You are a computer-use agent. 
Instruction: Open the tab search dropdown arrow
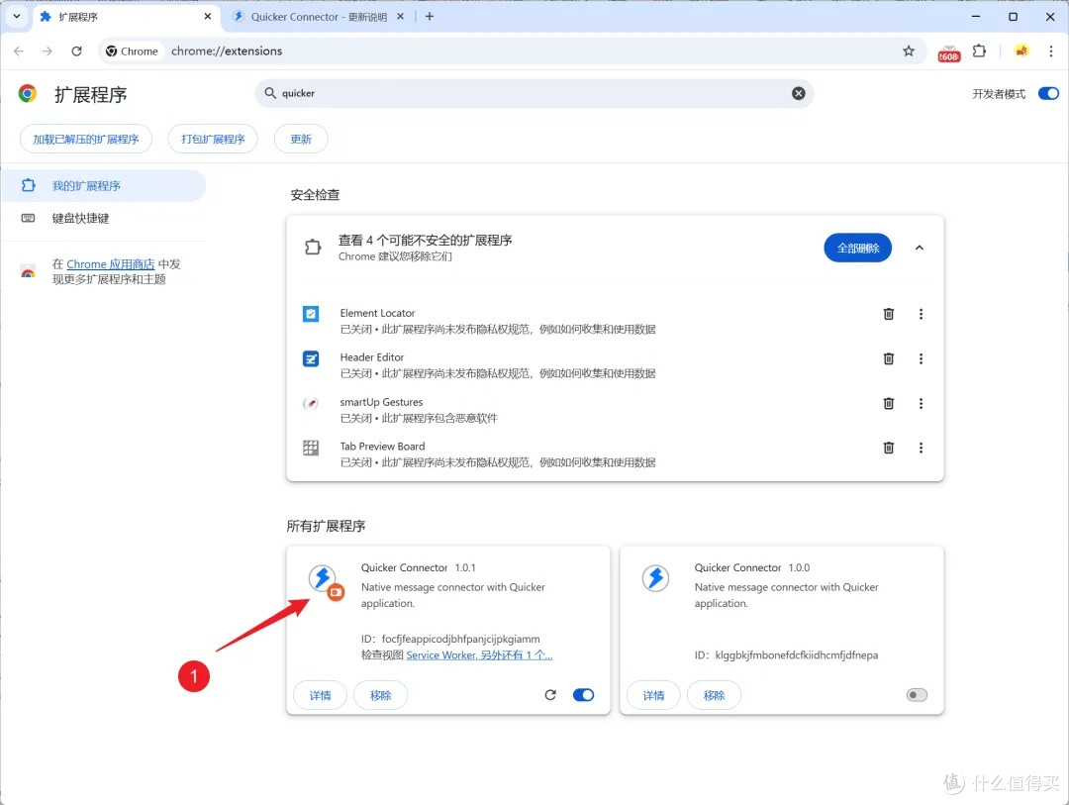point(17,17)
